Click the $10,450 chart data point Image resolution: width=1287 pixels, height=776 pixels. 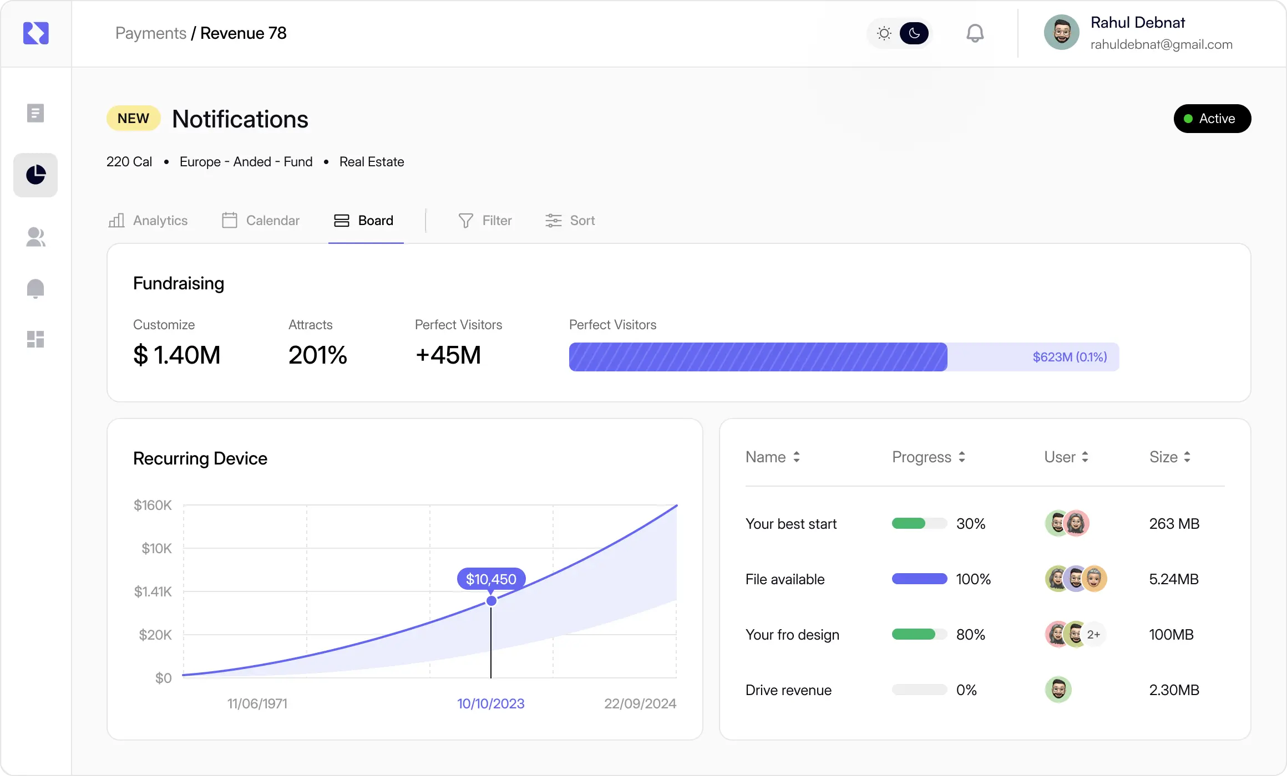[491, 601]
